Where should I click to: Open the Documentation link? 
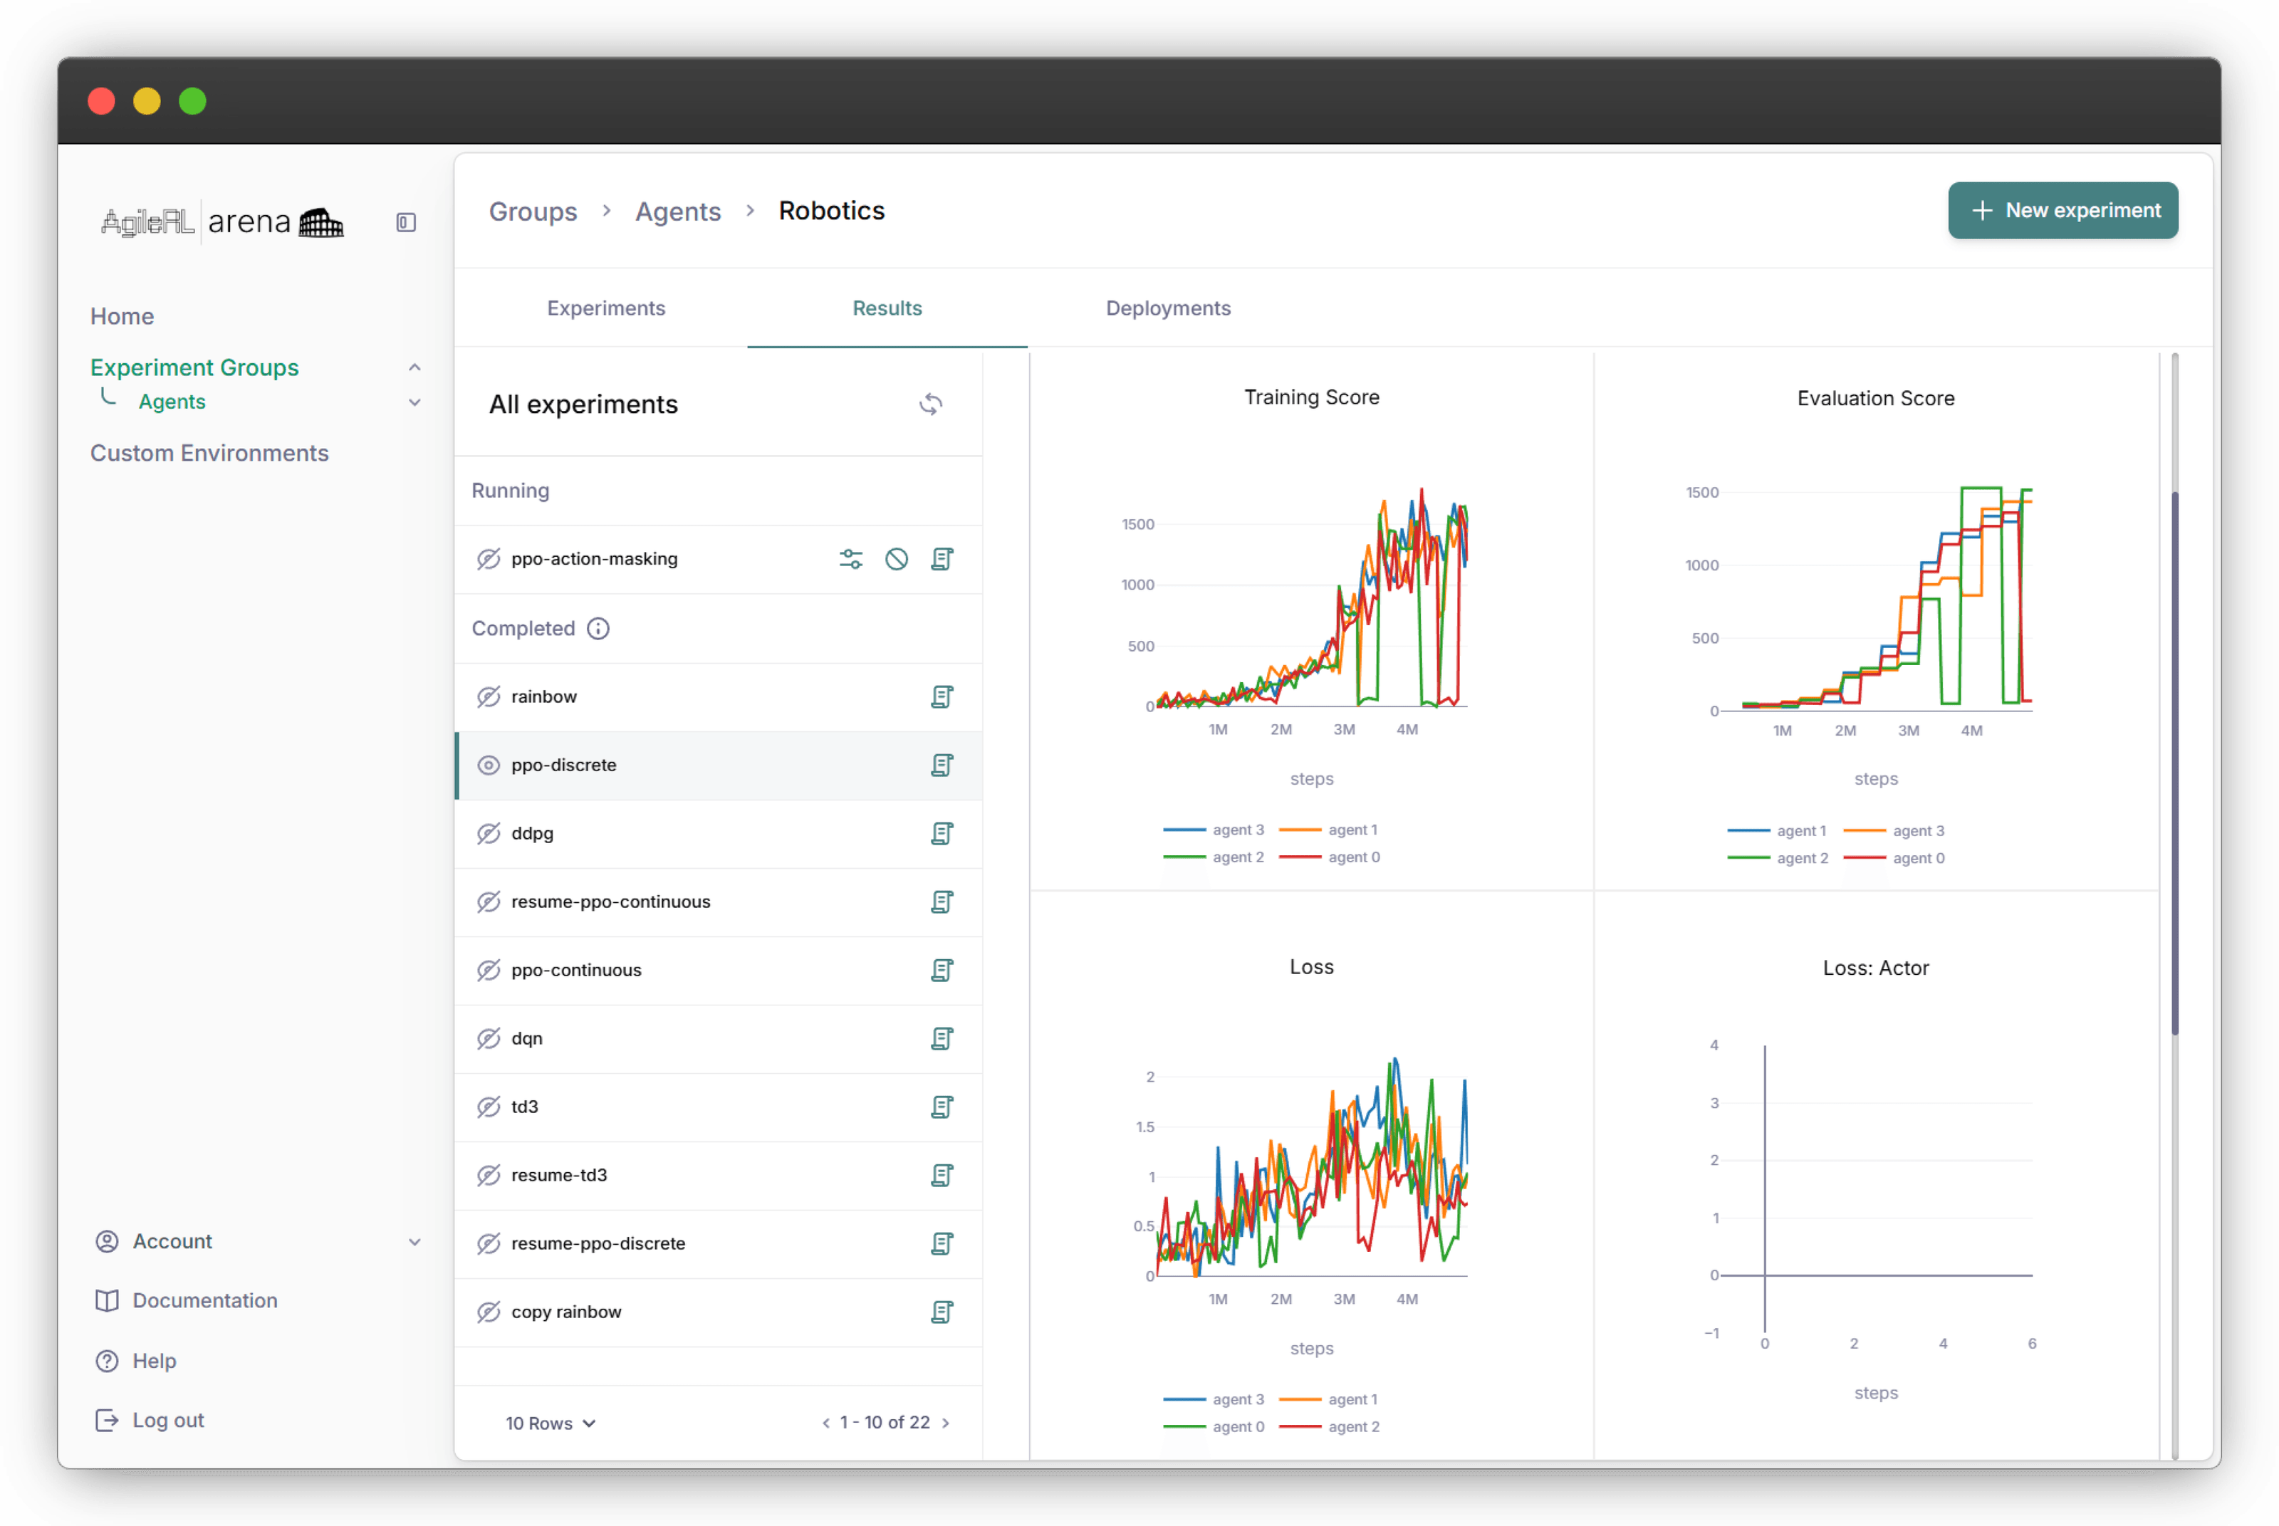[x=204, y=1300]
